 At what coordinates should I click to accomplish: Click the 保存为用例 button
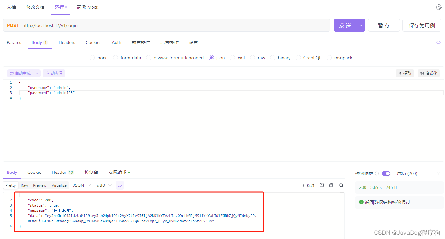[x=422, y=25]
